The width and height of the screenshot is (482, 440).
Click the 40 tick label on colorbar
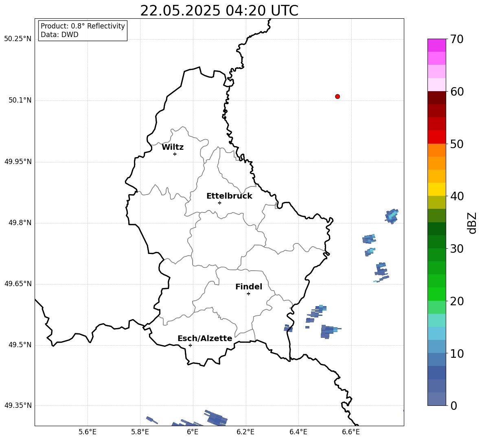[x=457, y=196]
